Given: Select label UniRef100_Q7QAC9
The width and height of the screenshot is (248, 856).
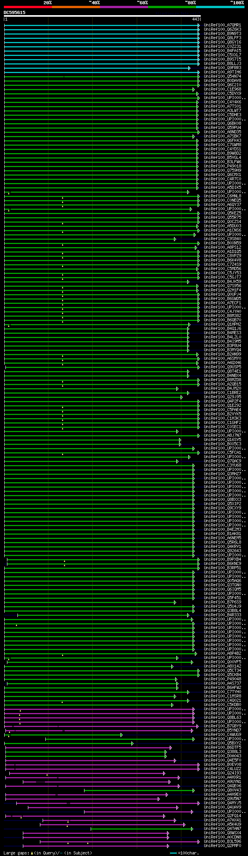Looking at the screenshot, I should point(222,461).
